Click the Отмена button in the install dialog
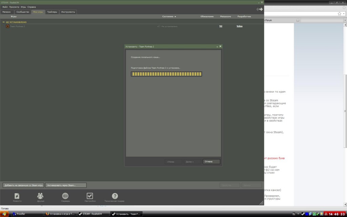 (x=211, y=162)
